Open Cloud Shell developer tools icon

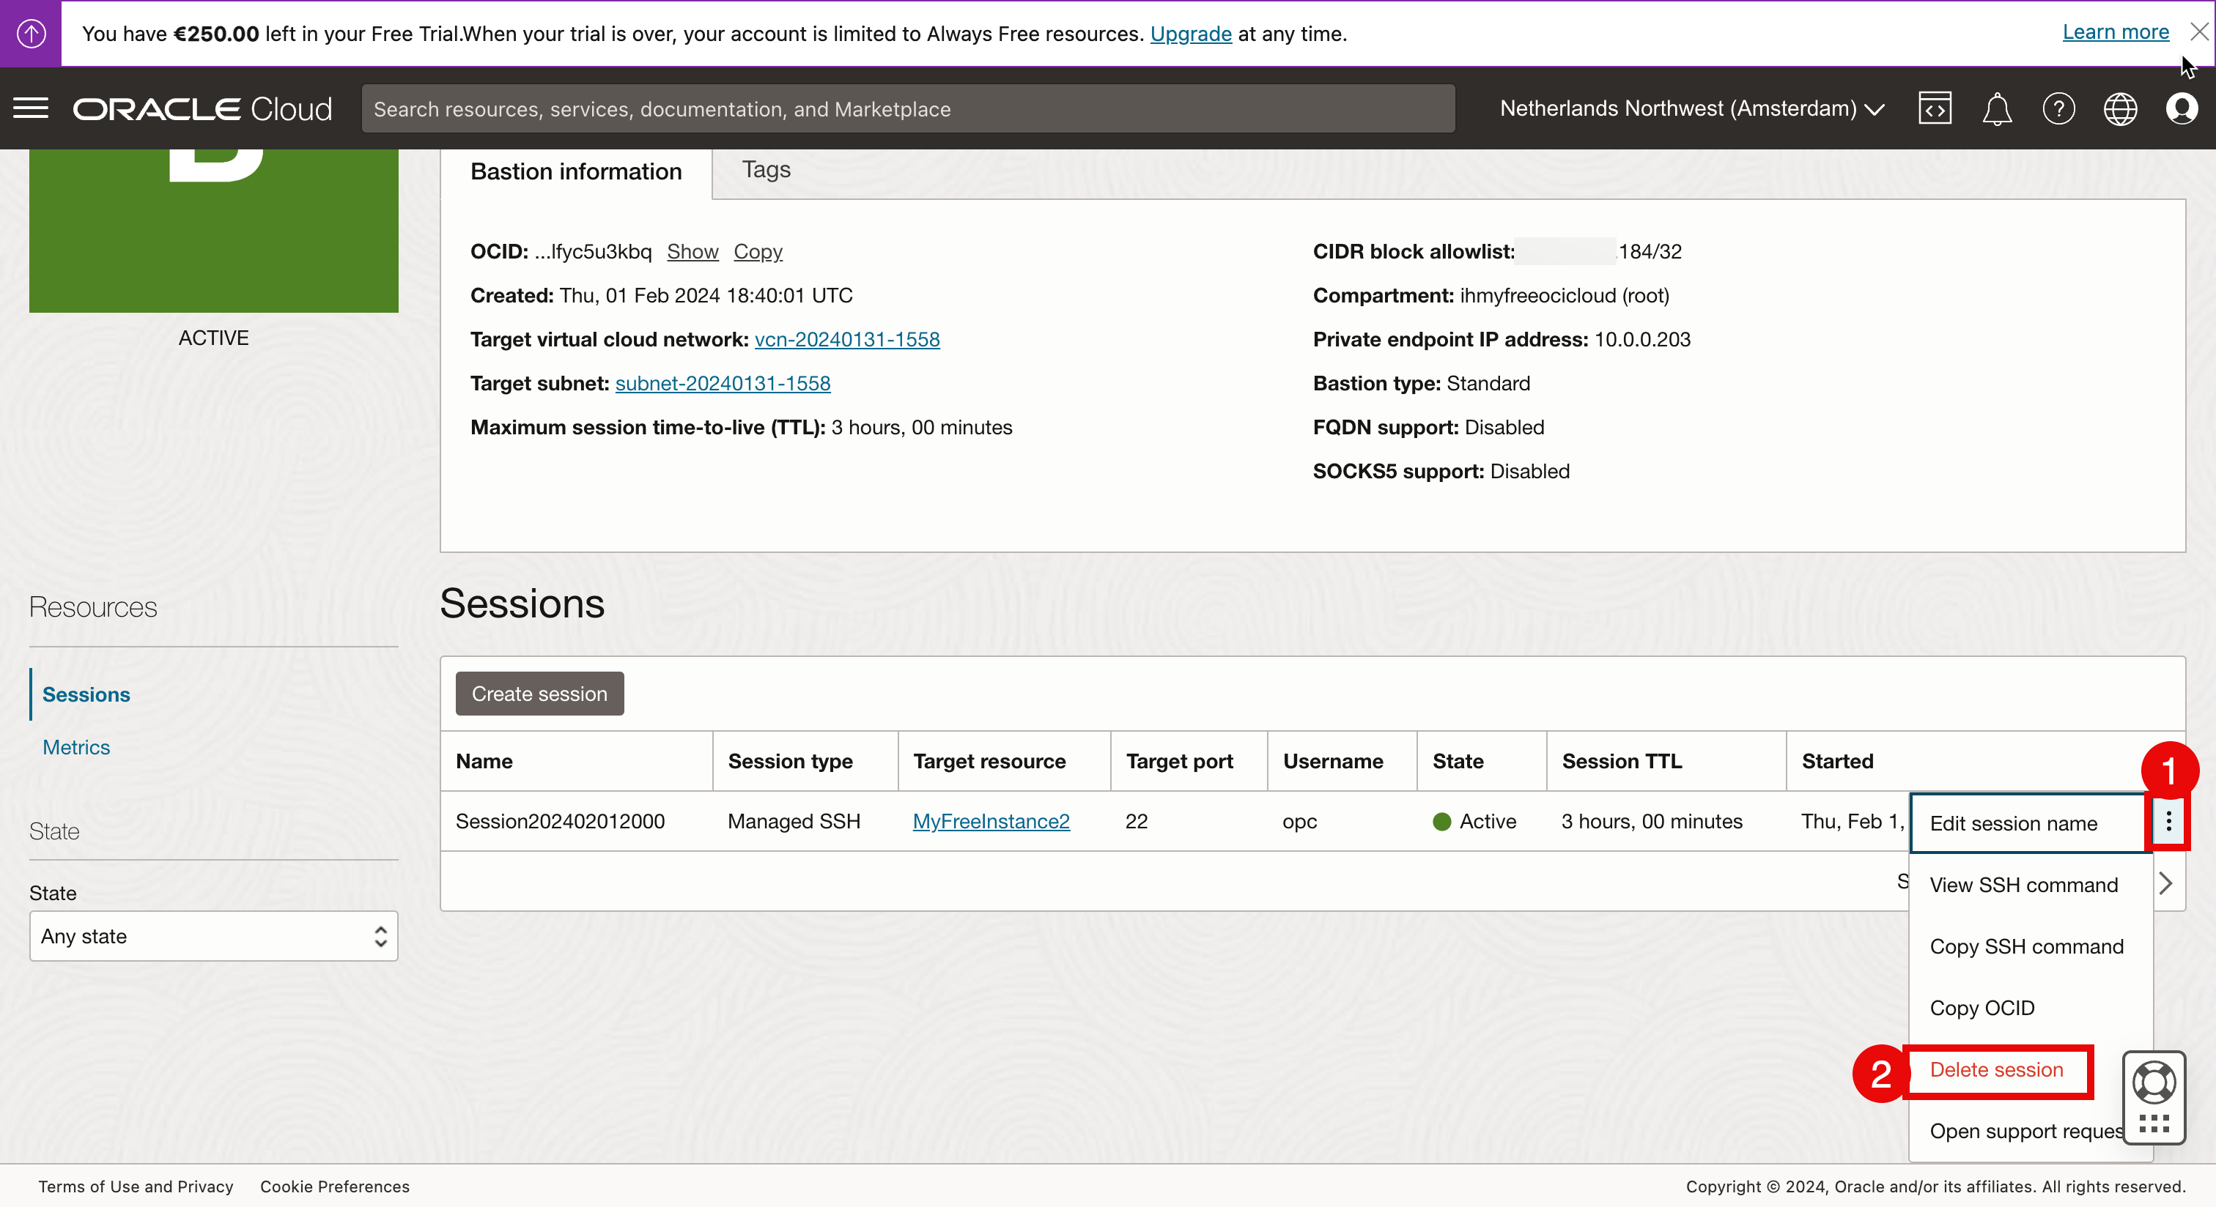click(x=1934, y=108)
